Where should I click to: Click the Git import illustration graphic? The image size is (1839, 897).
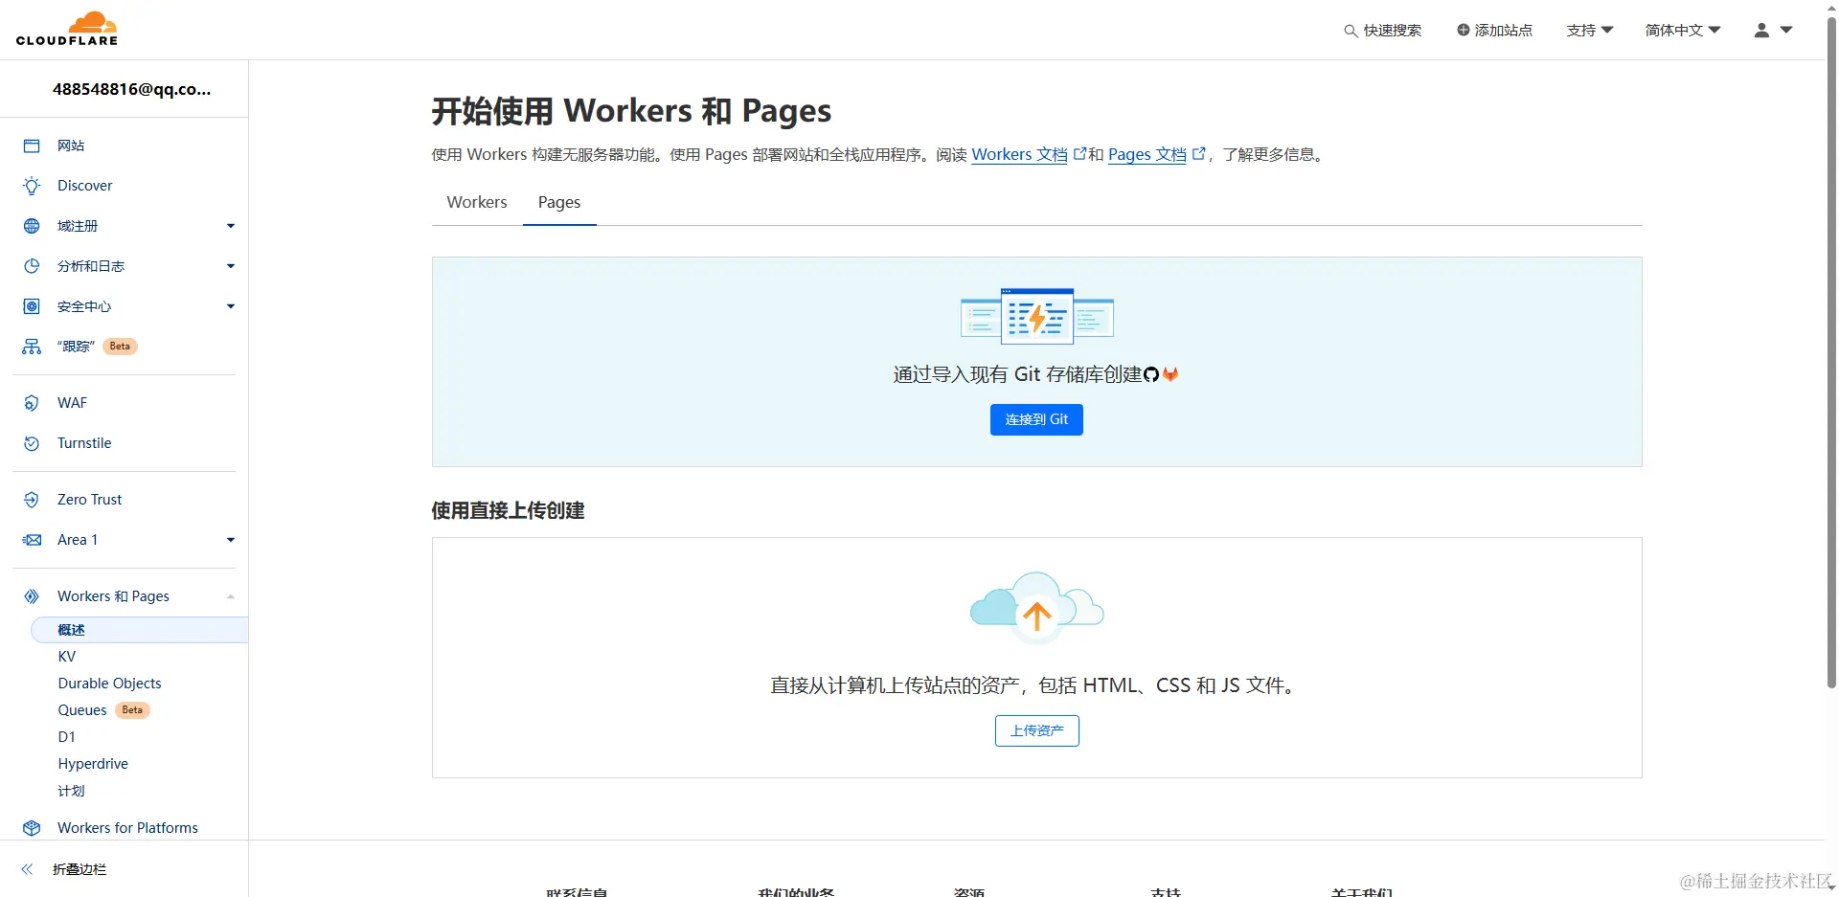[x=1037, y=316]
